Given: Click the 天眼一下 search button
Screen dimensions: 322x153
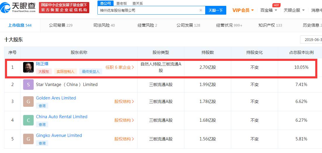Looking at the screenshot, I should point(215,10).
